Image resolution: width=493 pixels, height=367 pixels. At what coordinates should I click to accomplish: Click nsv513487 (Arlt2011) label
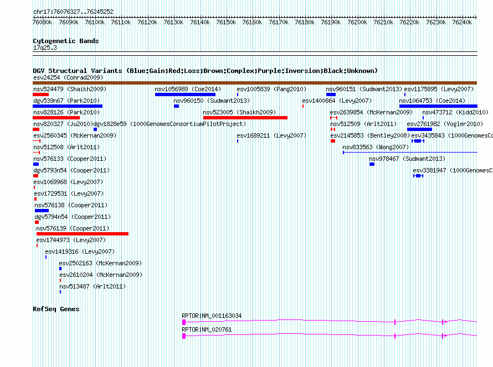[x=93, y=286]
